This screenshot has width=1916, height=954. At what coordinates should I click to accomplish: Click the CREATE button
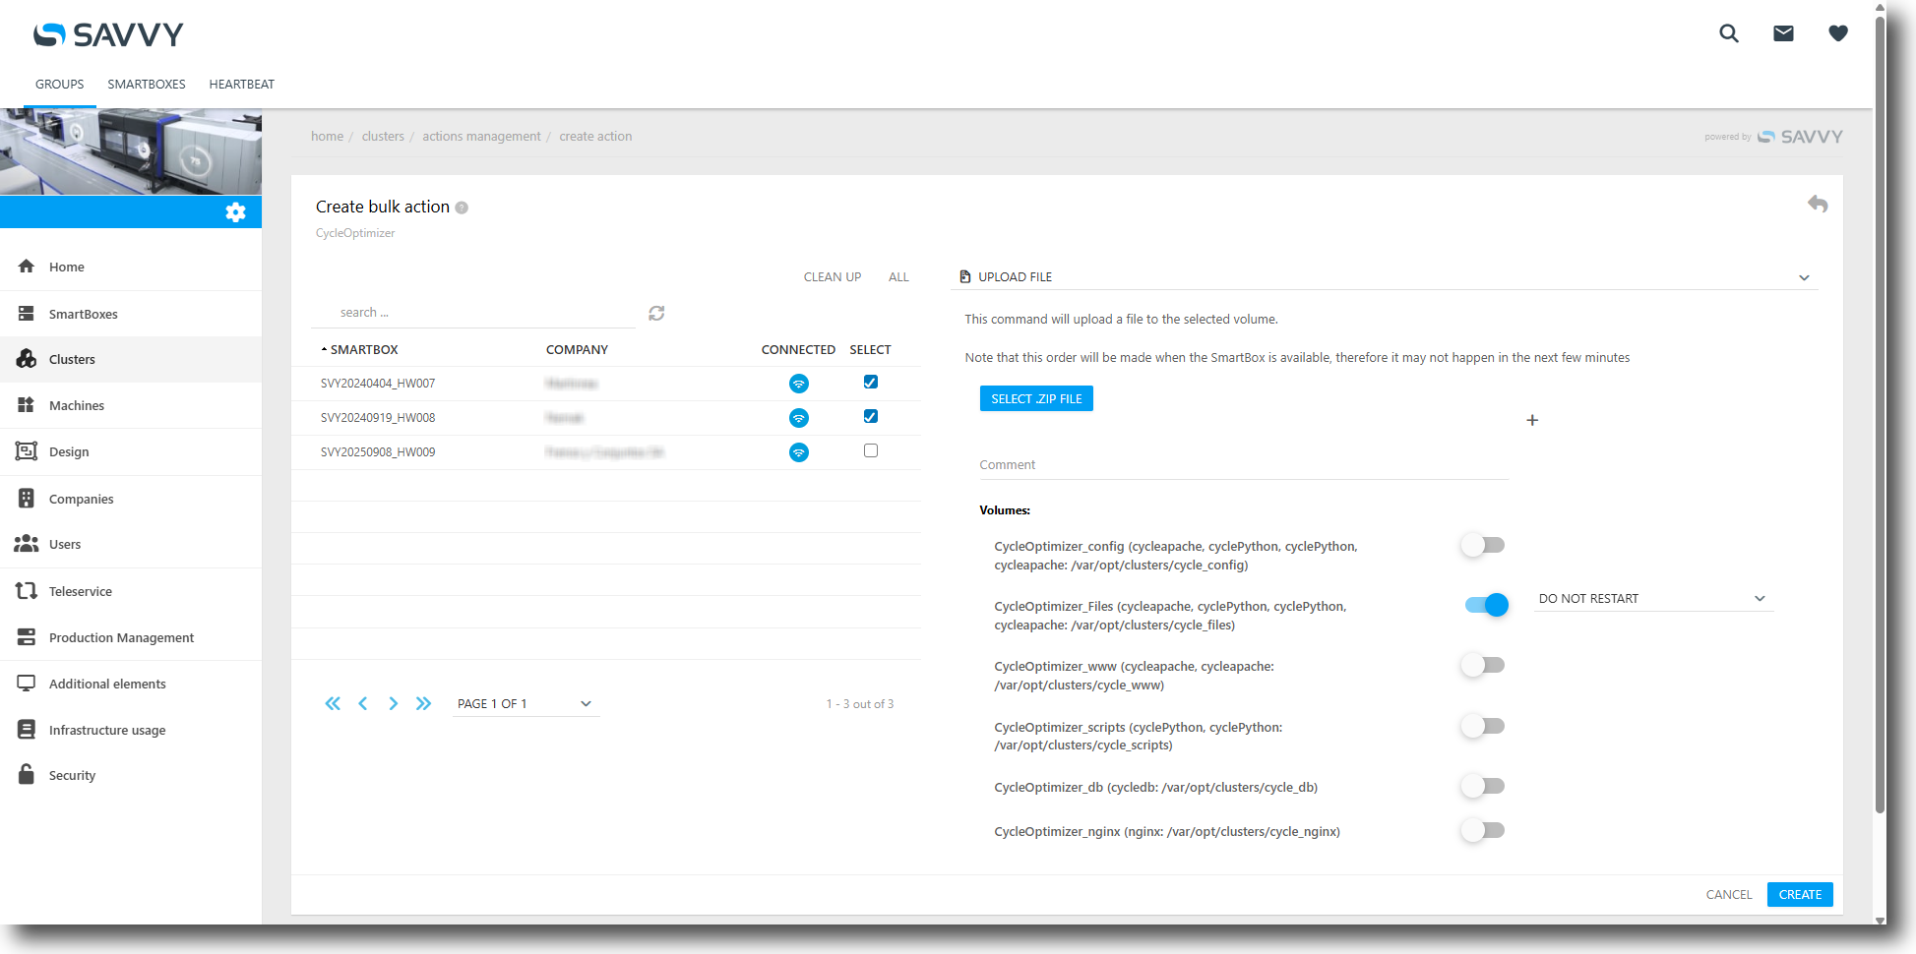(1799, 894)
